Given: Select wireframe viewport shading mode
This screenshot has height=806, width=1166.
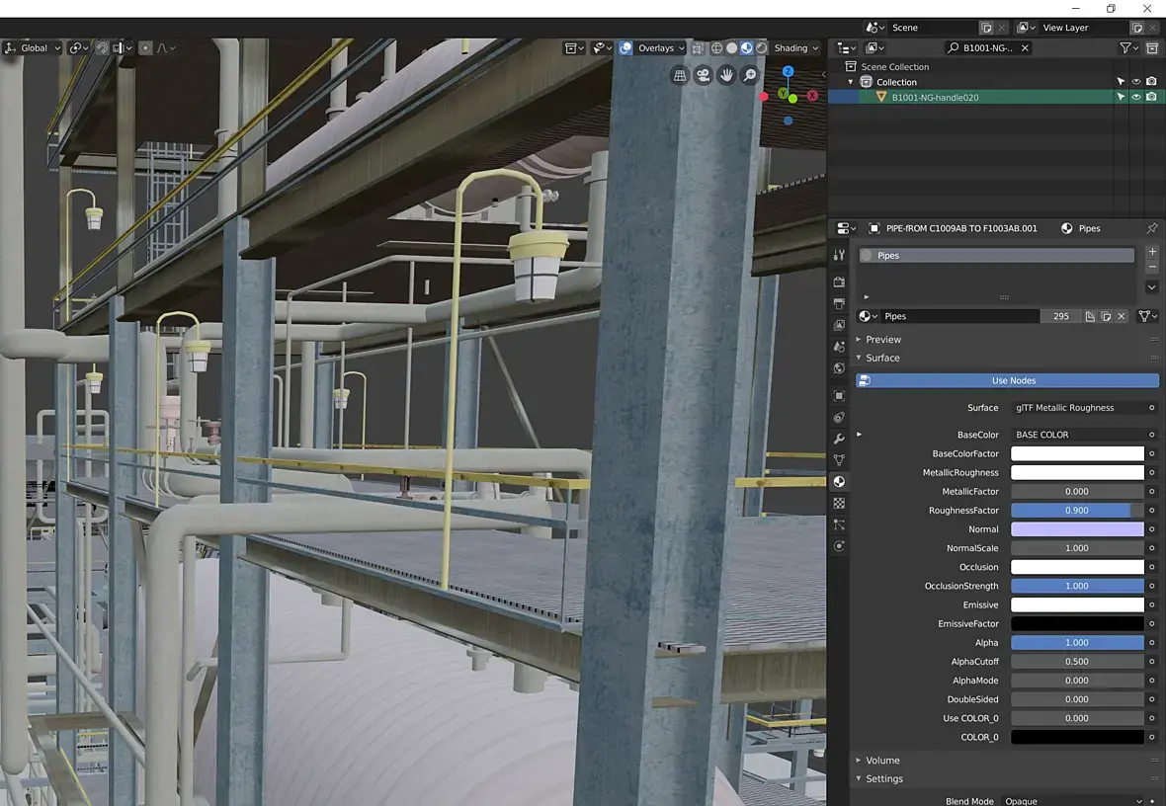Looking at the screenshot, I should pyautogui.click(x=717, y=47).
